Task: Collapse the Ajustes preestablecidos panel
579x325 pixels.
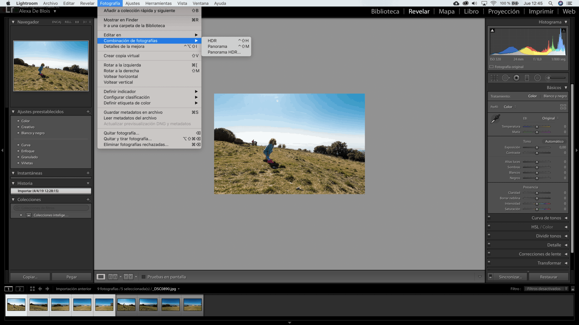Action: coord(13,112)
